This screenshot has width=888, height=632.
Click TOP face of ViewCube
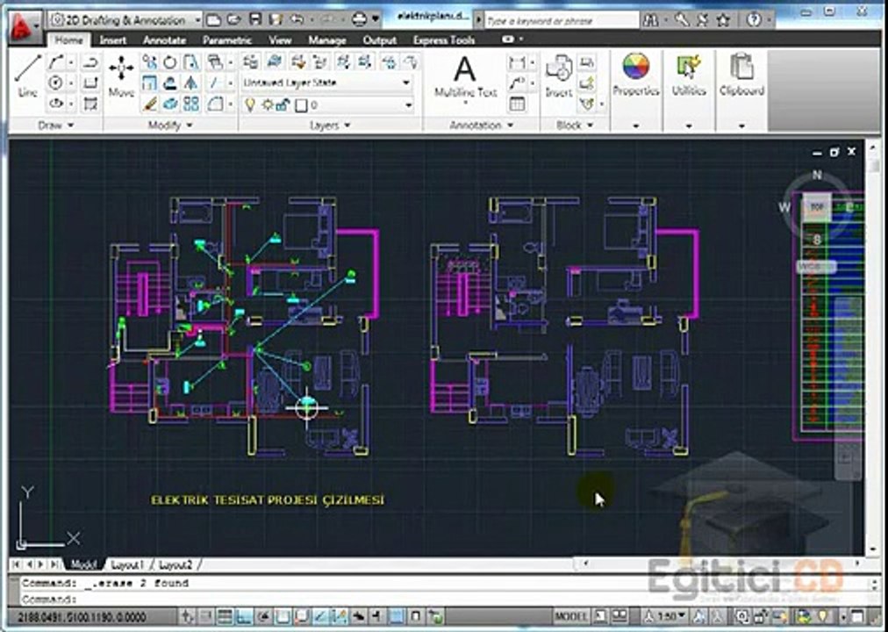click(x=817, y=207)
